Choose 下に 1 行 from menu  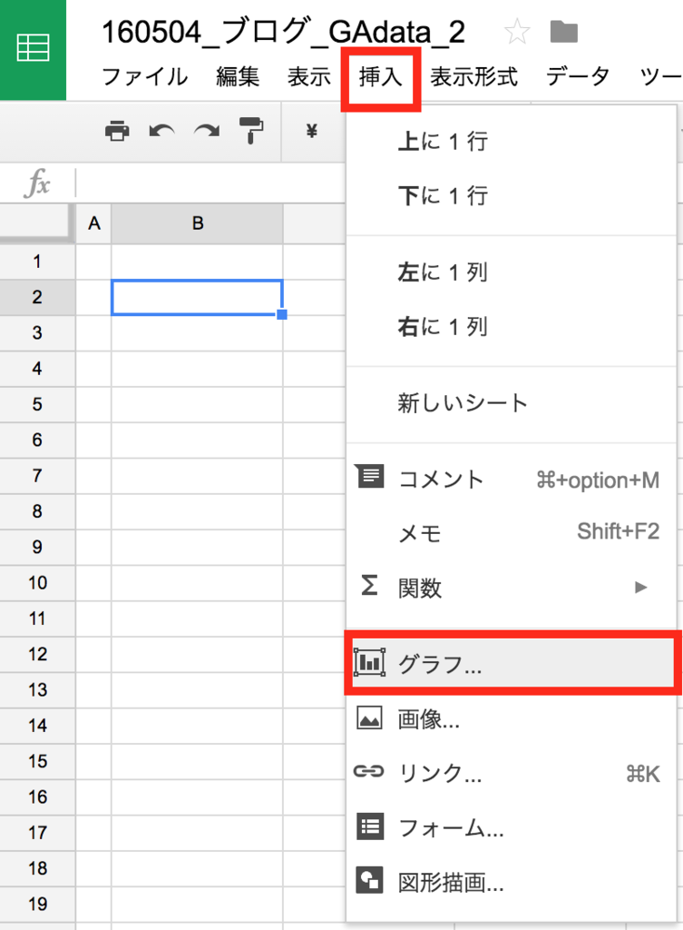pyautogui.click(x=511, y=196)
